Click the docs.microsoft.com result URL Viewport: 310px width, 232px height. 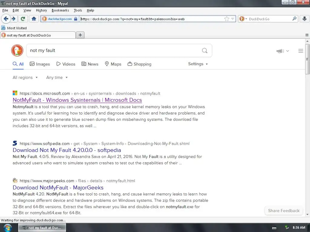(90, 94)
